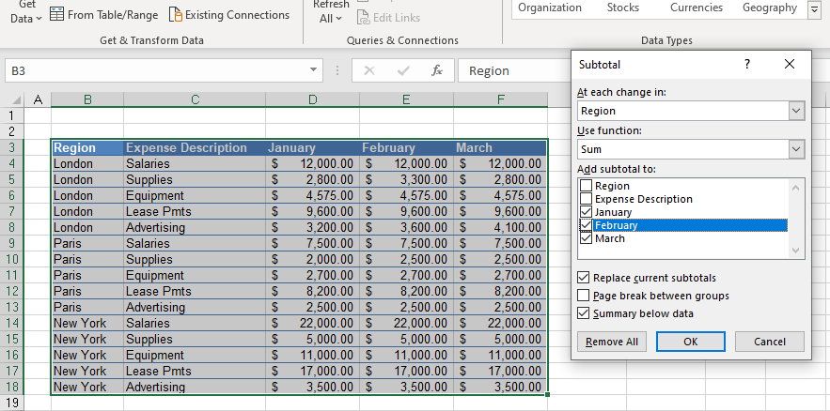Viewport: 830px width, 411px height.
Task: Close the Subtotal dialog with X
Action: click(x=790, y=64)
